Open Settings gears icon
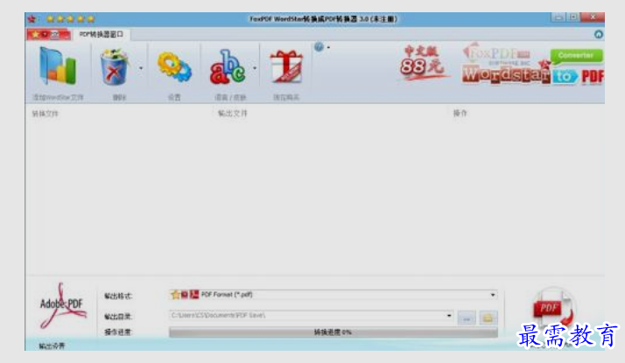 click(x=174, y=67)
